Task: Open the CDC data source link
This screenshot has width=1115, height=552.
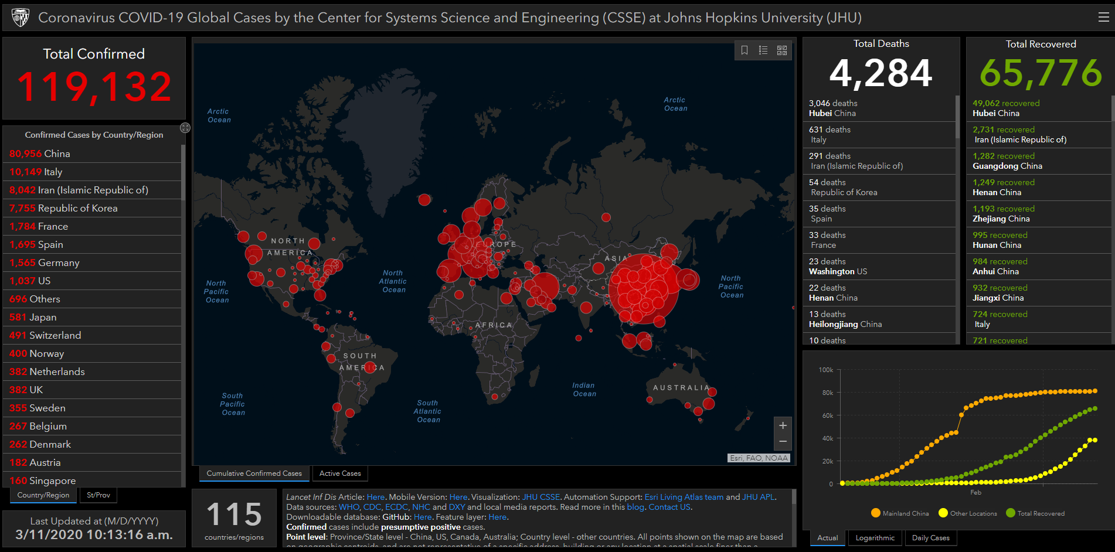Action: coord(372,507)
